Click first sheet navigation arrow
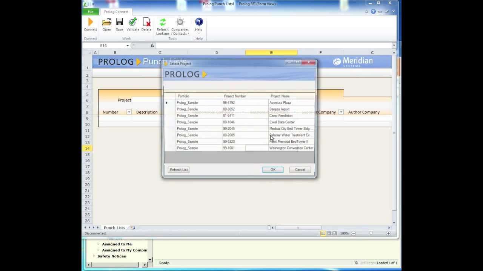The height and width of the screenshot is (271, 483). pyautogui.click(x=85, y=228)
